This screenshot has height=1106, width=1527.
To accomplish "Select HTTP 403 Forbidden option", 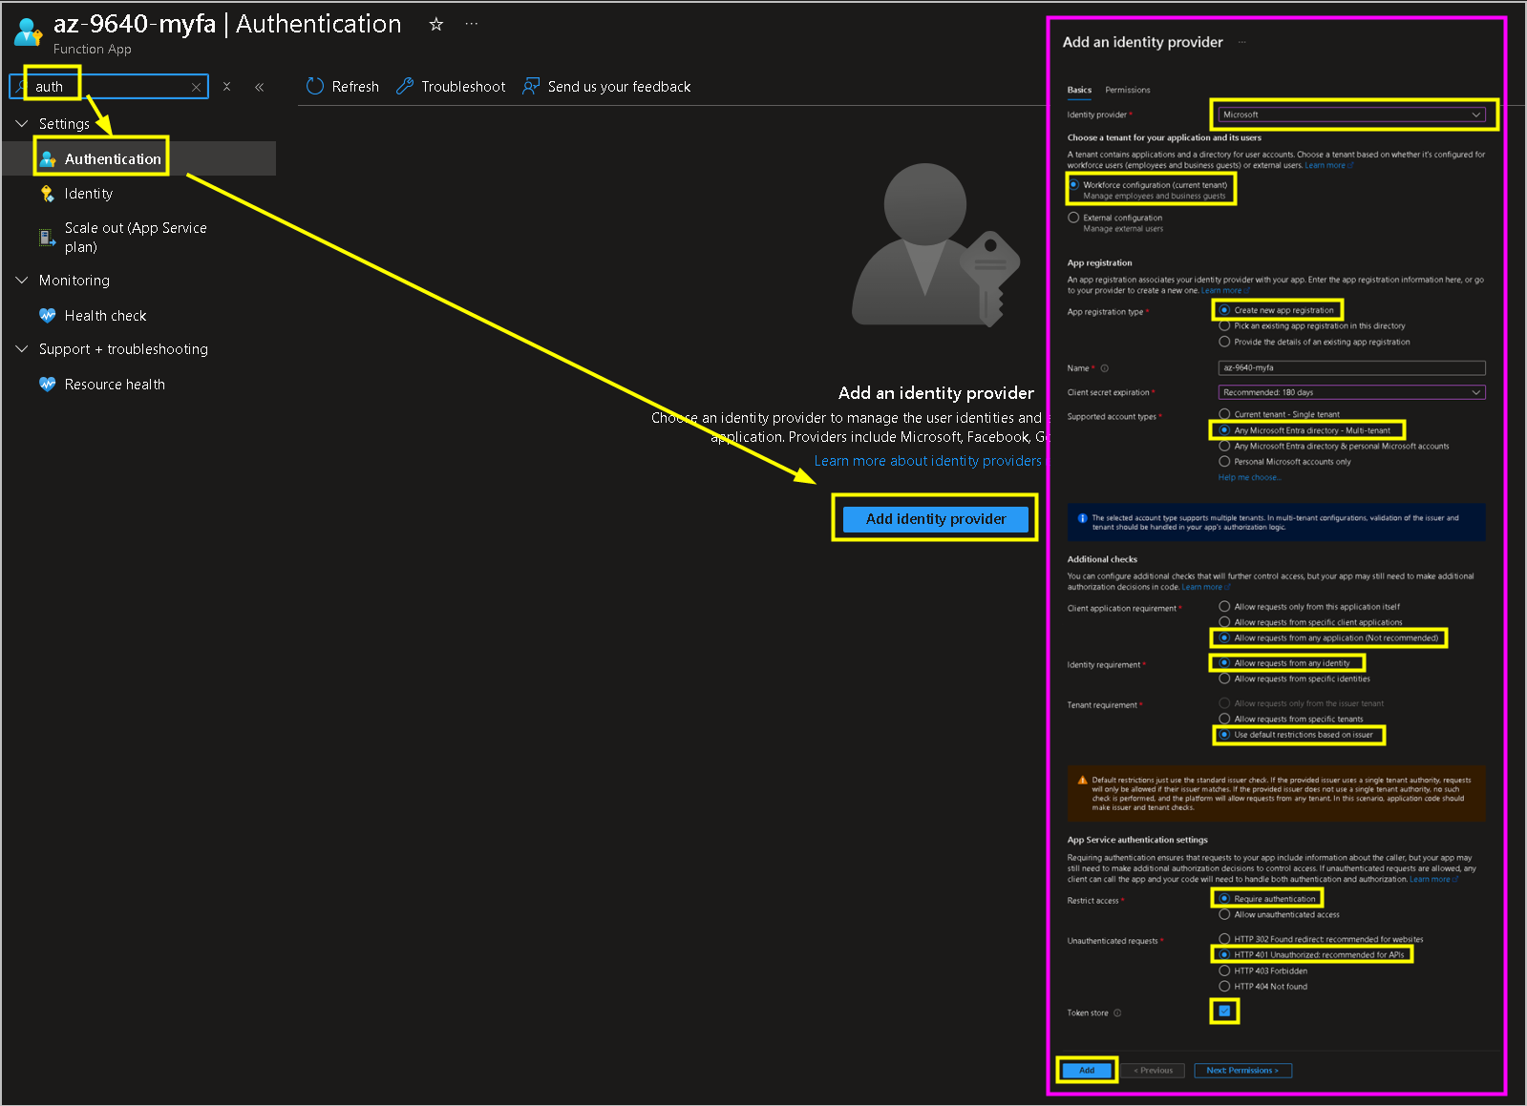I will (x=1224, y=971).
